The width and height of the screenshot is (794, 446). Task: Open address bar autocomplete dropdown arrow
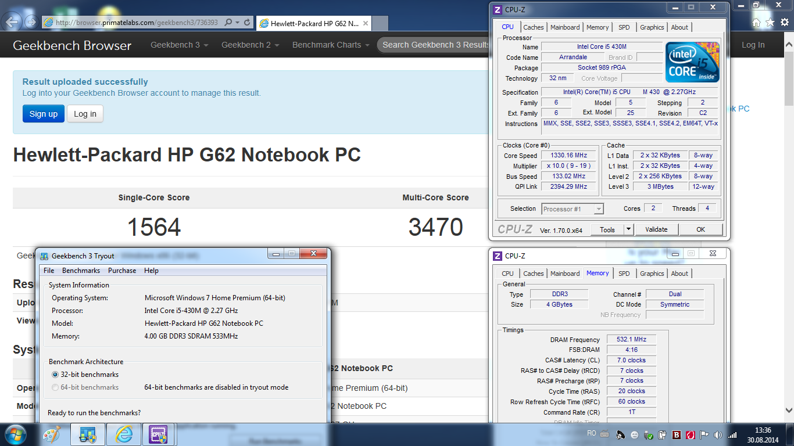pyautogui.click(x=237, y=23)
